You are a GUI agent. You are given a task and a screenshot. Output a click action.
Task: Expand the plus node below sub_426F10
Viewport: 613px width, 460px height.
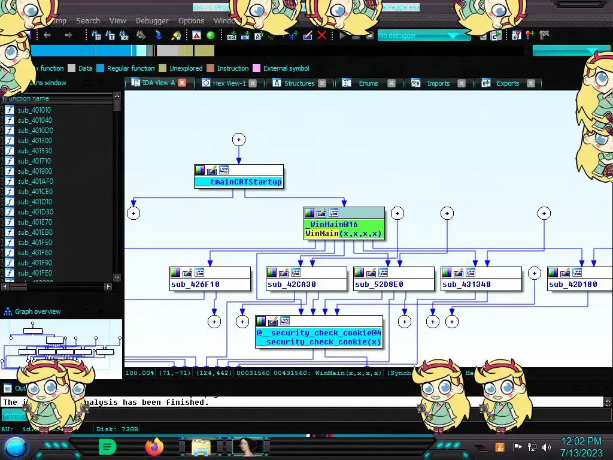point(214,322)
